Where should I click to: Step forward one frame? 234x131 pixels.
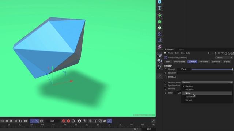click(x=16, y=121)
